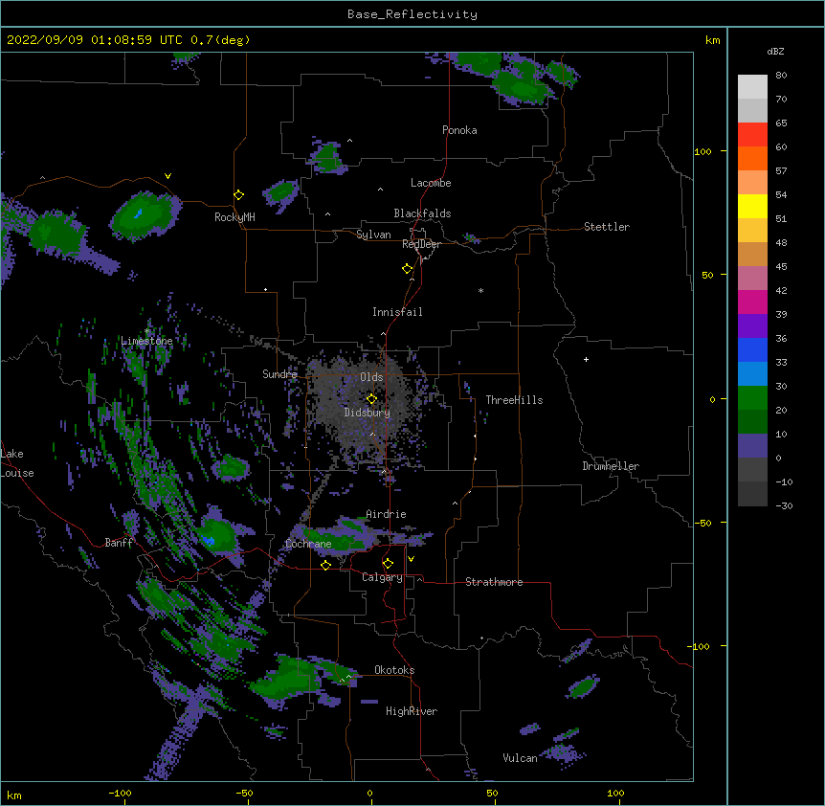This screenshot has height=806, width=825.
Task: Click the Sundre town label
Action: tap(279, 374)
